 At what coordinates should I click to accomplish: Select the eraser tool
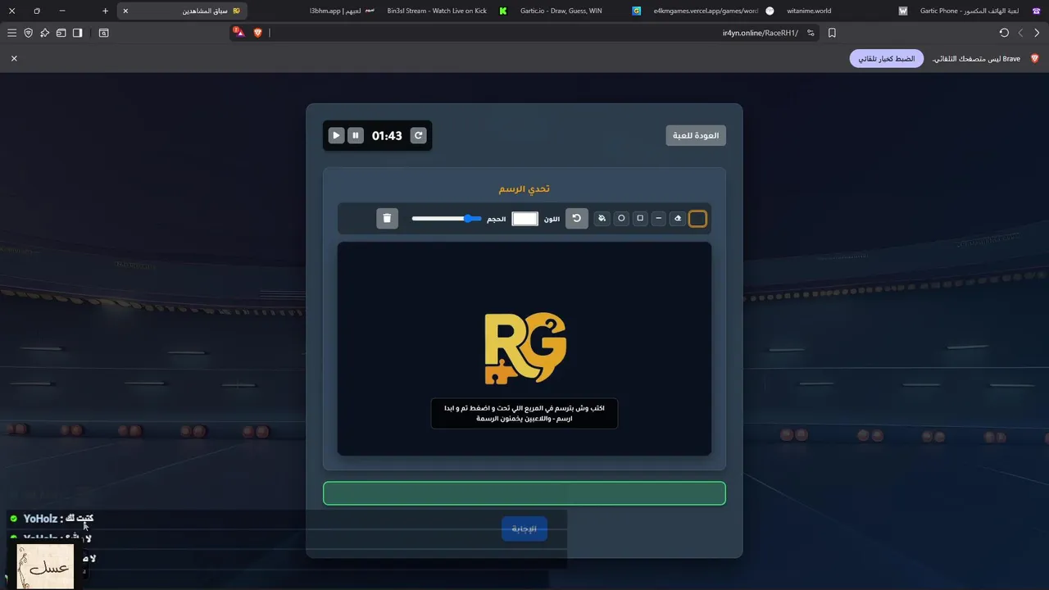[x=678, y=218]
